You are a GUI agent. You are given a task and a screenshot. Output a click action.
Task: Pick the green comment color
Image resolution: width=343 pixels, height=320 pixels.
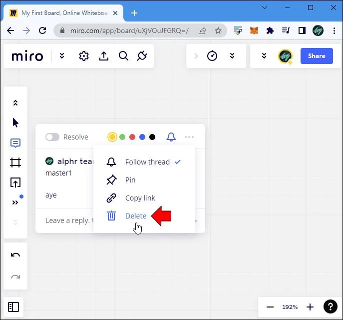[x=122, y=137]
